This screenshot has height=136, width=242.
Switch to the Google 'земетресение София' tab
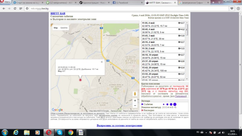pyautogui.click(x=193, y=3)
